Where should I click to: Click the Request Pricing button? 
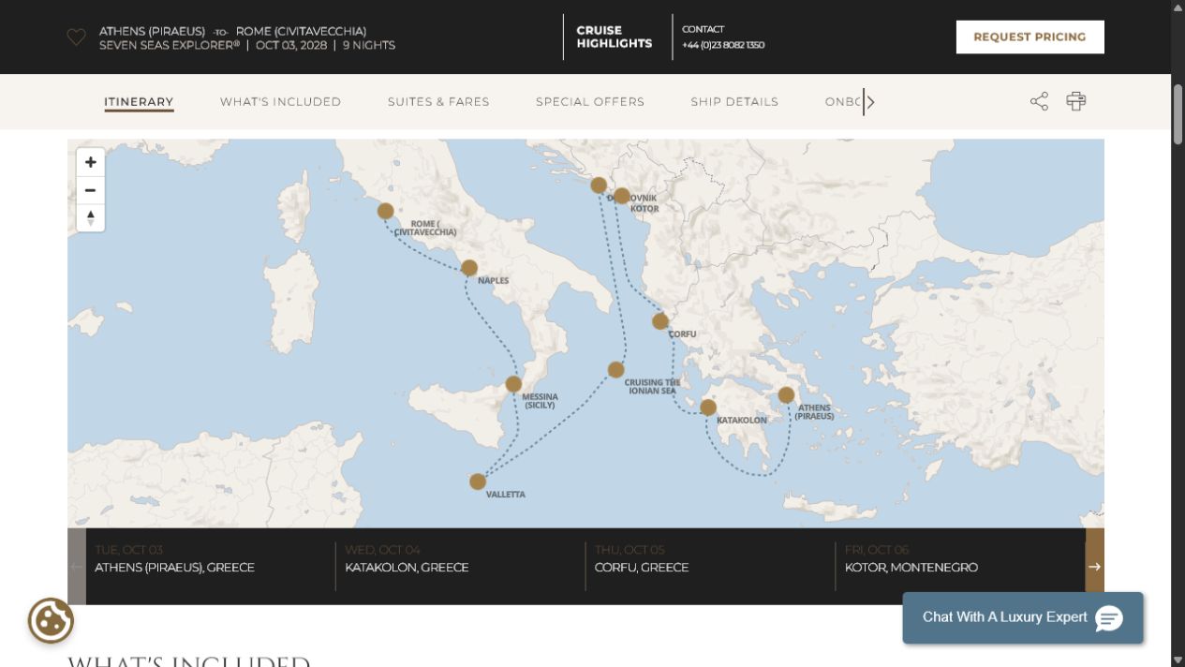pyautogui.click(x=1029, y=37)
